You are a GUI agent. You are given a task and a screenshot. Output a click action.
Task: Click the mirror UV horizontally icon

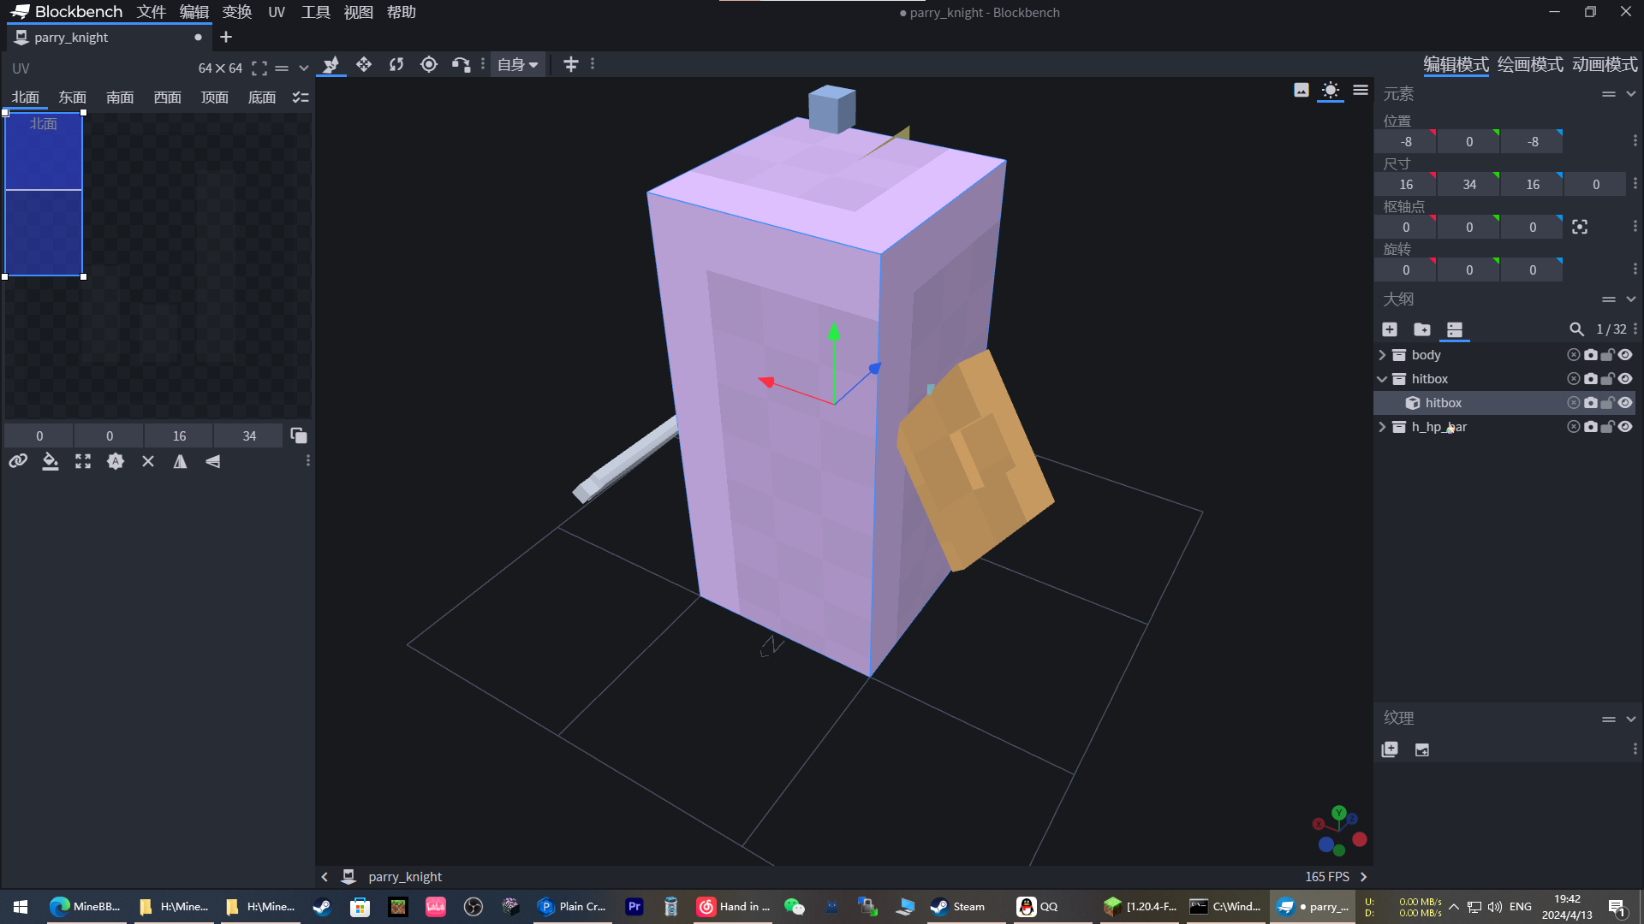pyautogui.click(x=180, y=462)
